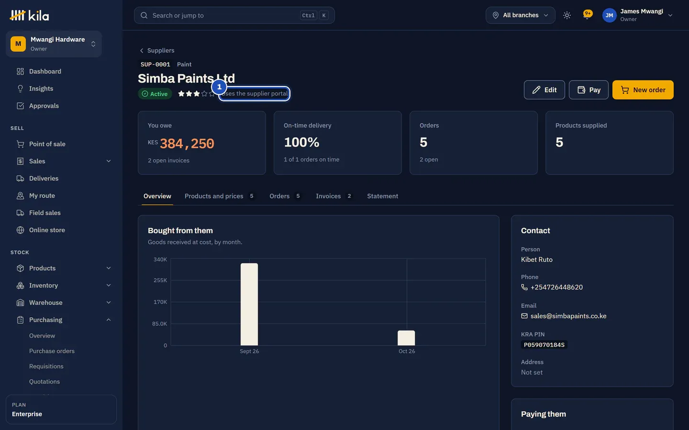Open Purchase orders subpage
Viewport: 689px width, 430px height.
pos(52,351)
